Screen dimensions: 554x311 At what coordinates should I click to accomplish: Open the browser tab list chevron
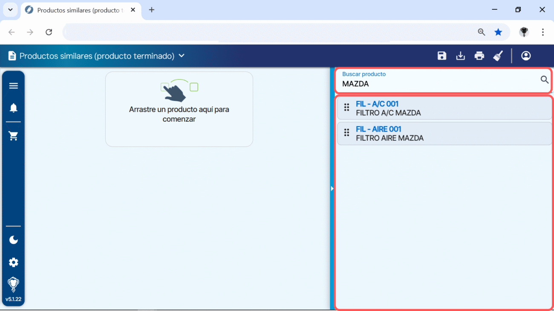[10, 10]
